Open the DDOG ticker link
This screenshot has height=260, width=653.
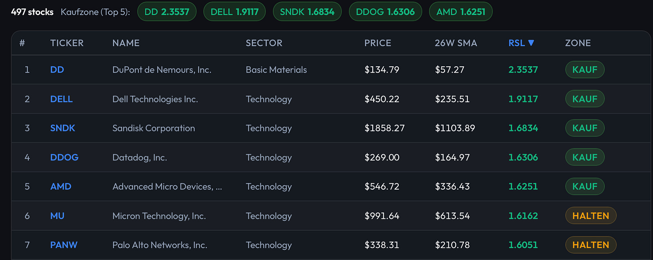[64, 157]
